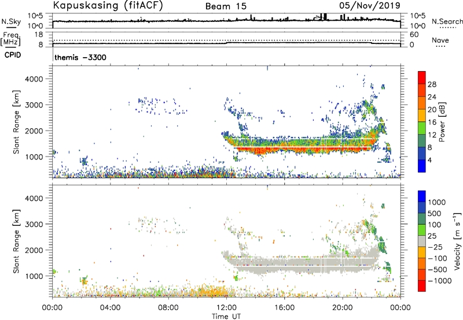
Task: Pick Power colorbar segment between 20 and 24
Action: point(422,103)
